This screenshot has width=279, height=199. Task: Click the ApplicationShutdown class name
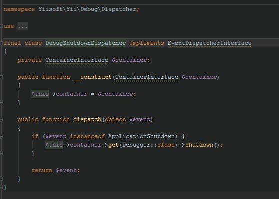(x=141, y=136)
